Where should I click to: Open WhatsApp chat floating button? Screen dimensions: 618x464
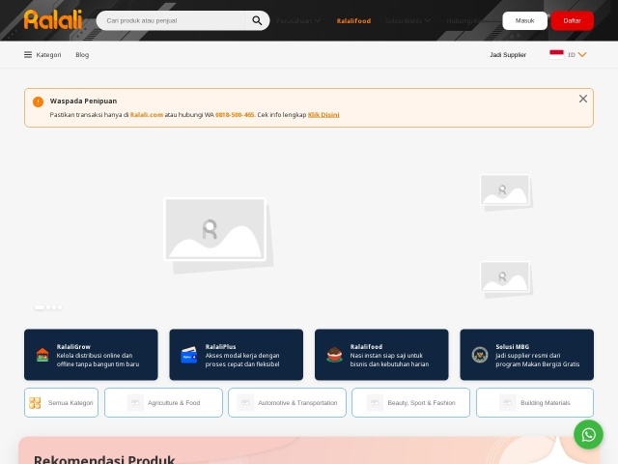tap(588, 434)
